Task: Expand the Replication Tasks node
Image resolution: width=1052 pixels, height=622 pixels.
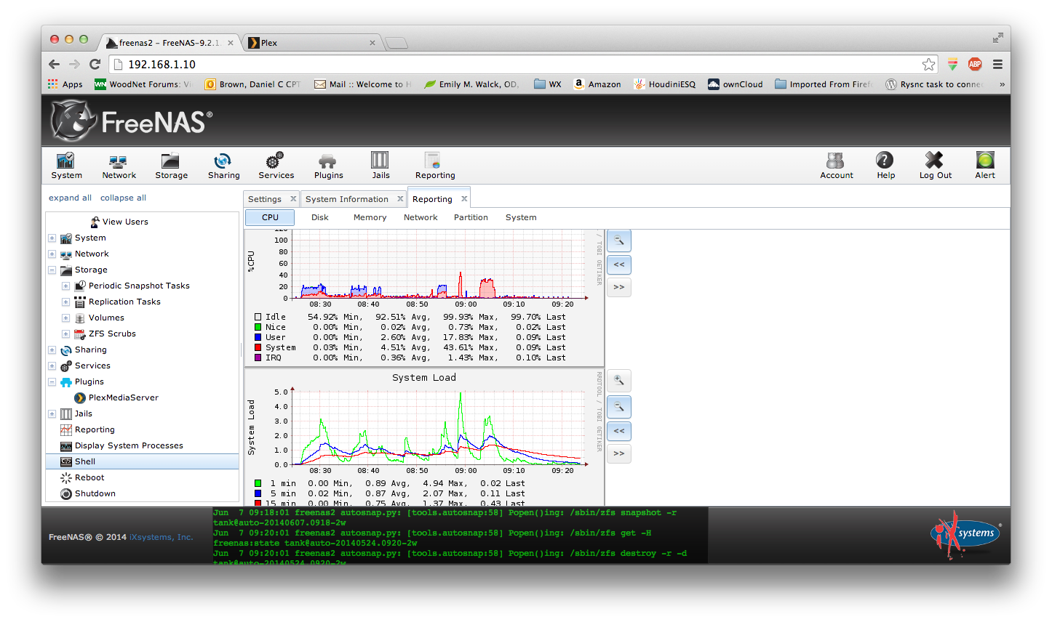Action: pos(65,302)
